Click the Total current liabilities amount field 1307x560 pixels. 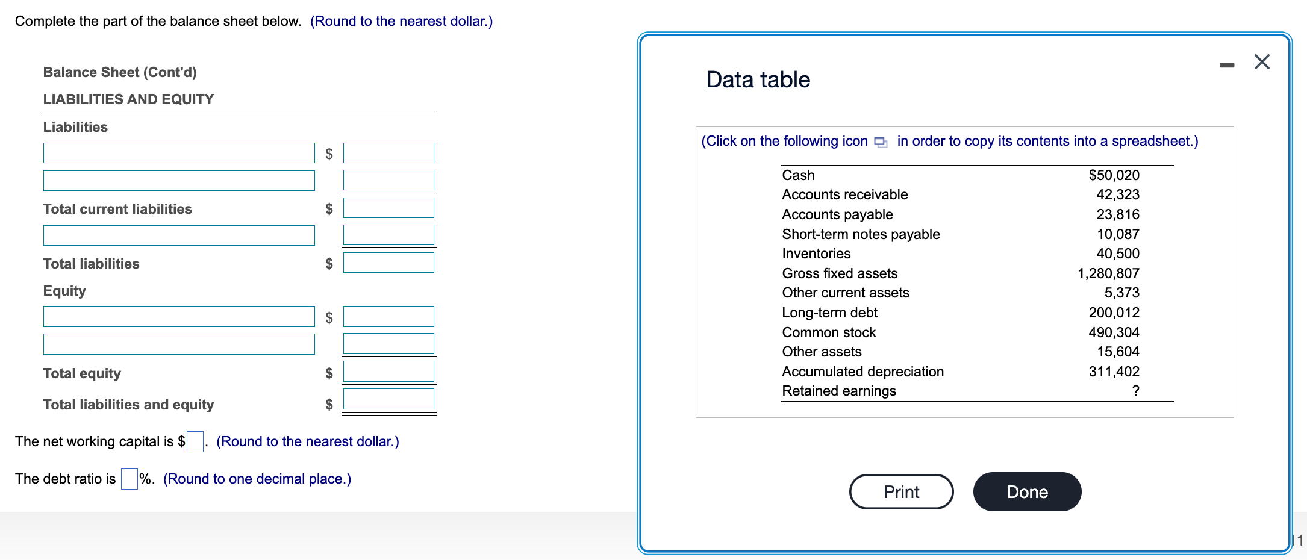tap(388, 208)
